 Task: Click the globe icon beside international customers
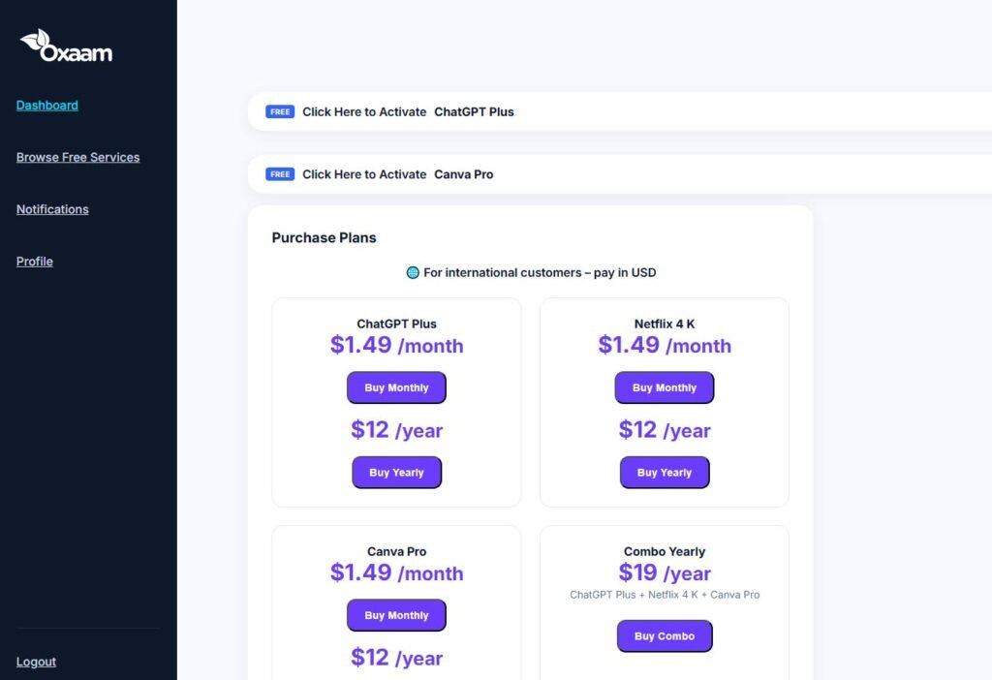pyautogui.click(x=413, y=272)
